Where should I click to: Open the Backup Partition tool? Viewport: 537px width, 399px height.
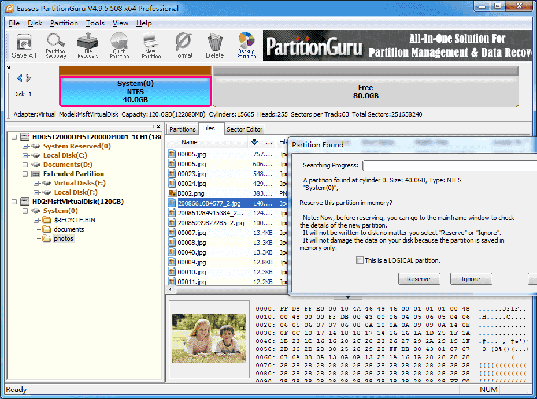(247, 46)
